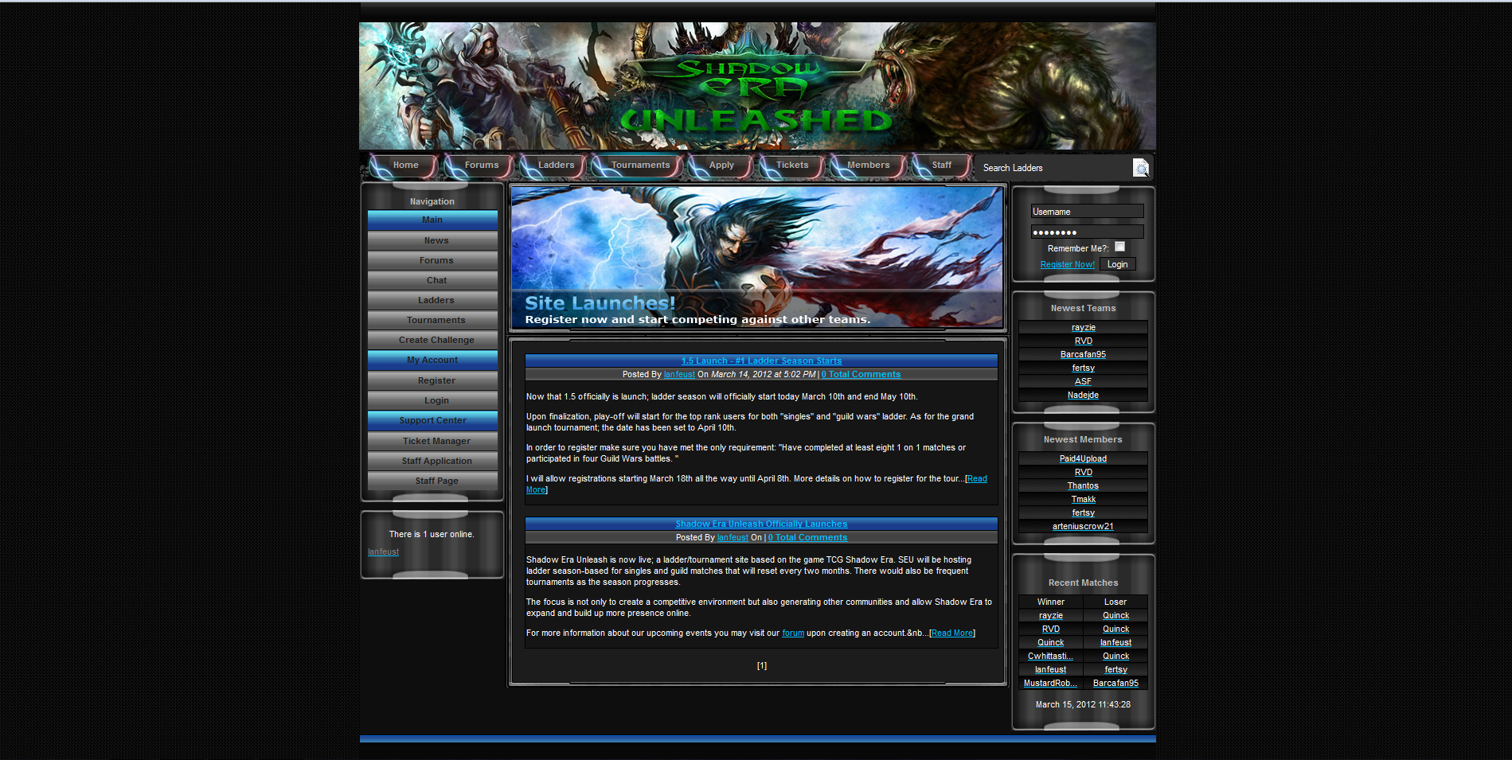Open Shadow Era Unleash Officially Launches title
Viewport: 1512px width, 760px height.
coord(761,524)
